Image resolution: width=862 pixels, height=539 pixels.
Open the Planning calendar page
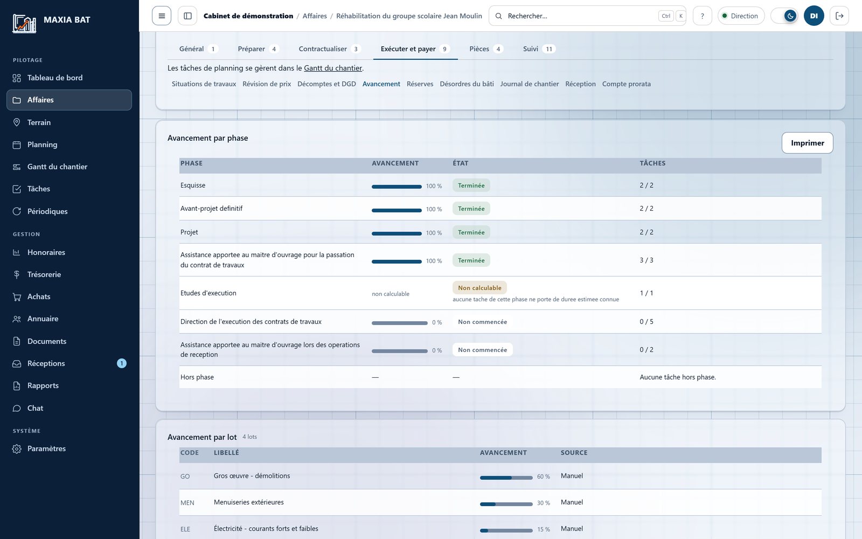(x=69, y=144)
